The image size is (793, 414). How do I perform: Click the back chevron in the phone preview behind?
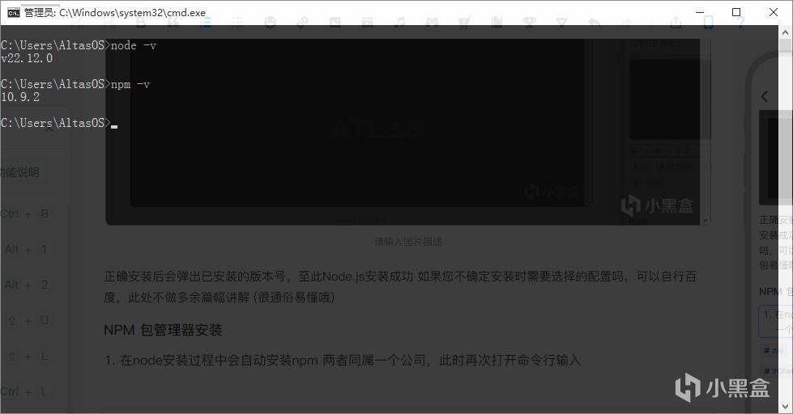pos(764,96)
